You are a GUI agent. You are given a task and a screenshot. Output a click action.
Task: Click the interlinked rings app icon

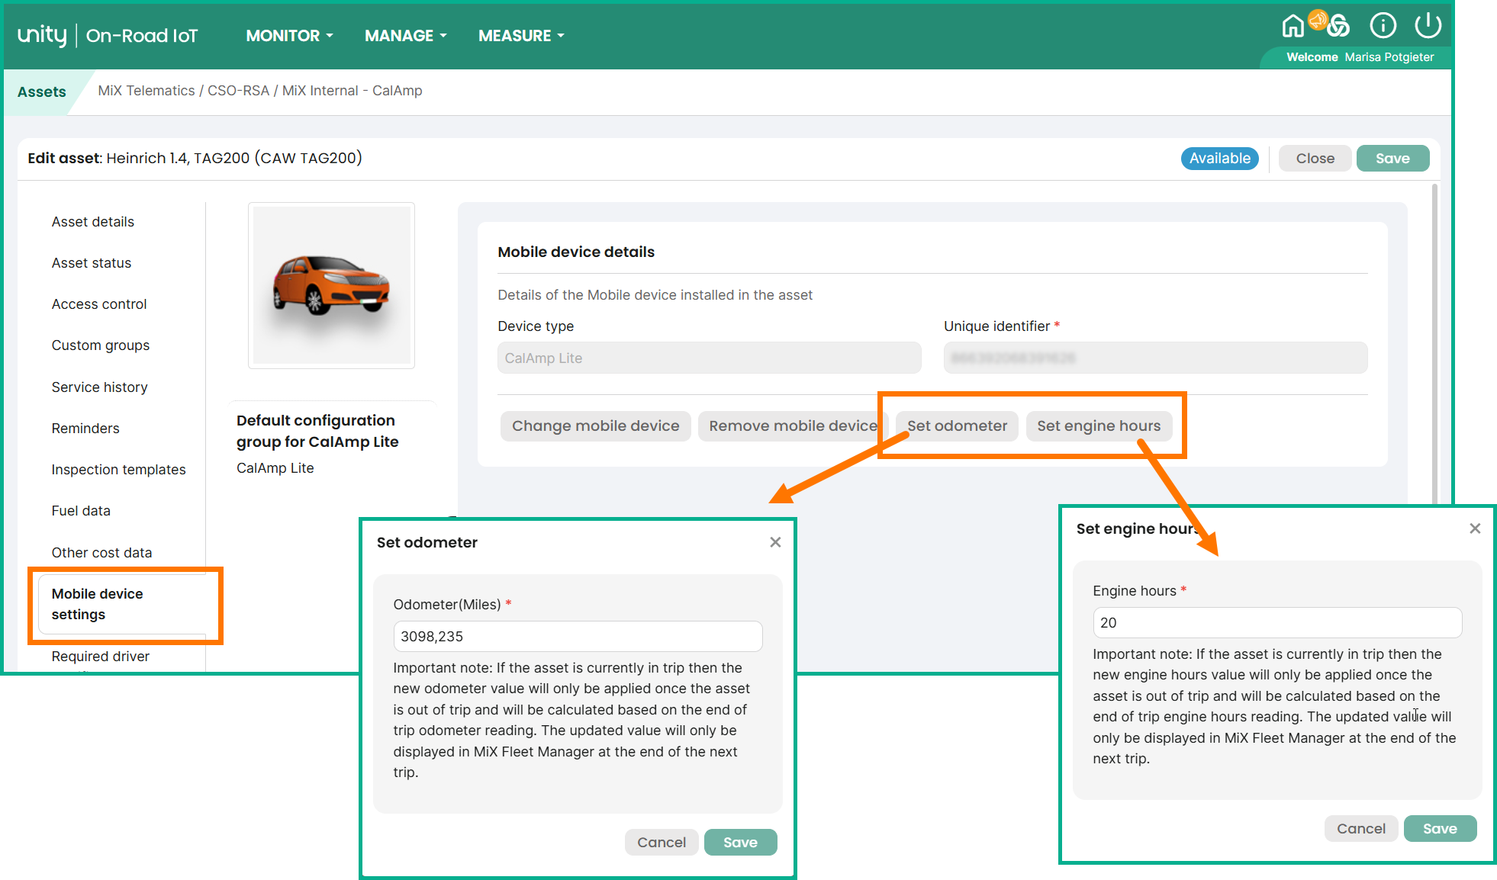point(1339,27)
